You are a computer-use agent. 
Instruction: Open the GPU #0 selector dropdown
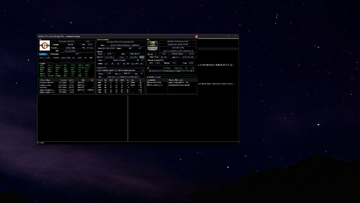[152, 54]
